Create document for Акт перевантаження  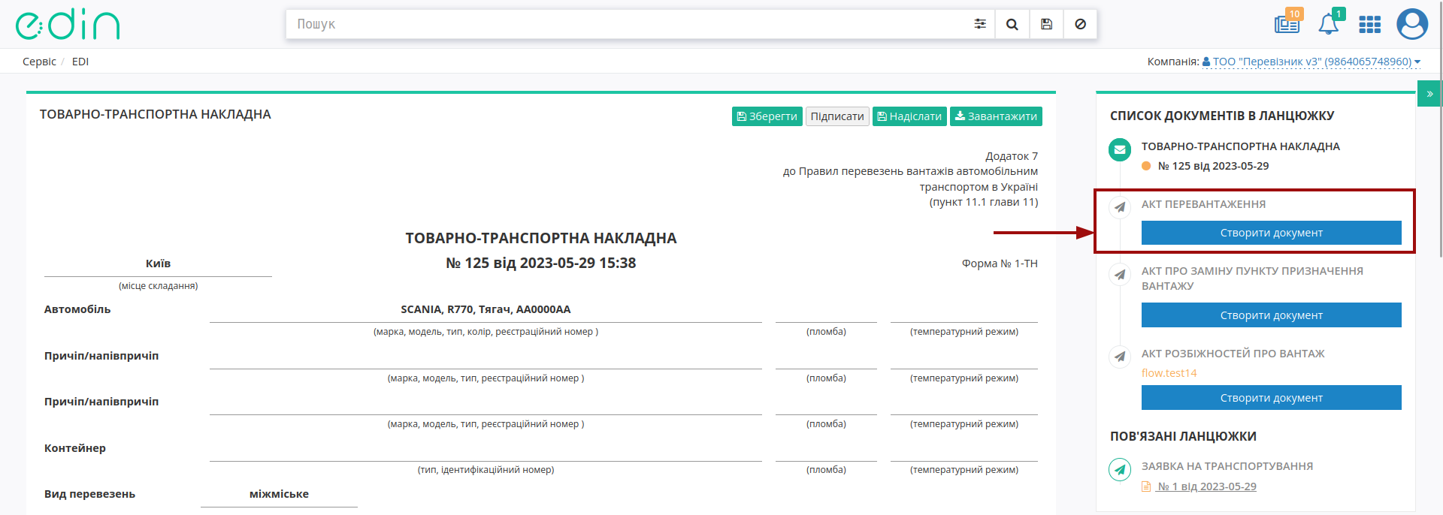(1271, 233)
